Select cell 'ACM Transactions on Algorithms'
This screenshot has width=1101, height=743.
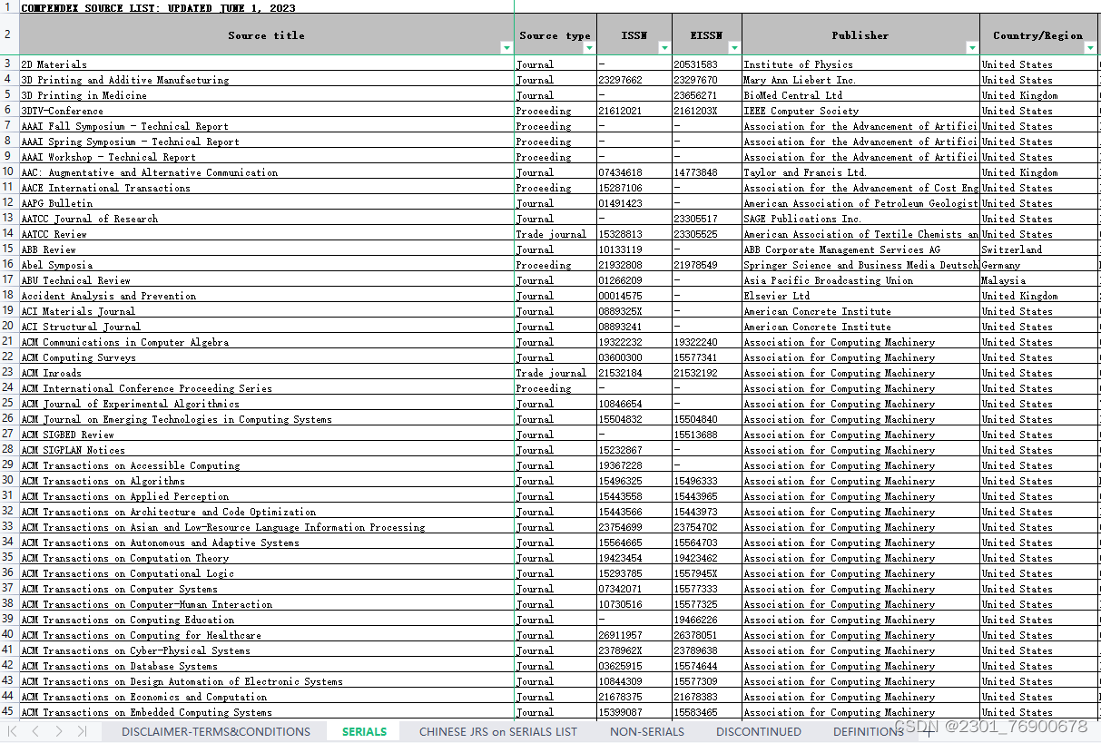267,481
